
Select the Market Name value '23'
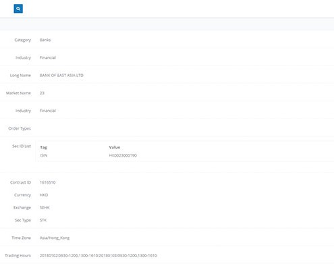[x=42, y=93]
